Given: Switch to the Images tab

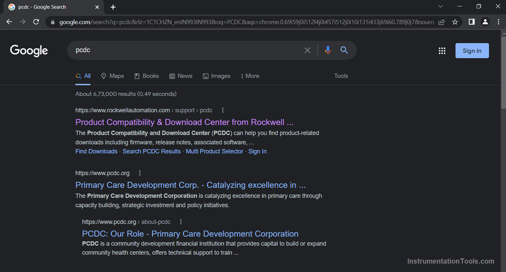Looking at the screenshot, I should 217,76.
